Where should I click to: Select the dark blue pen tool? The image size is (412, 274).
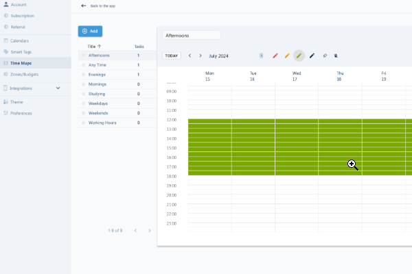tap(312, 55)
